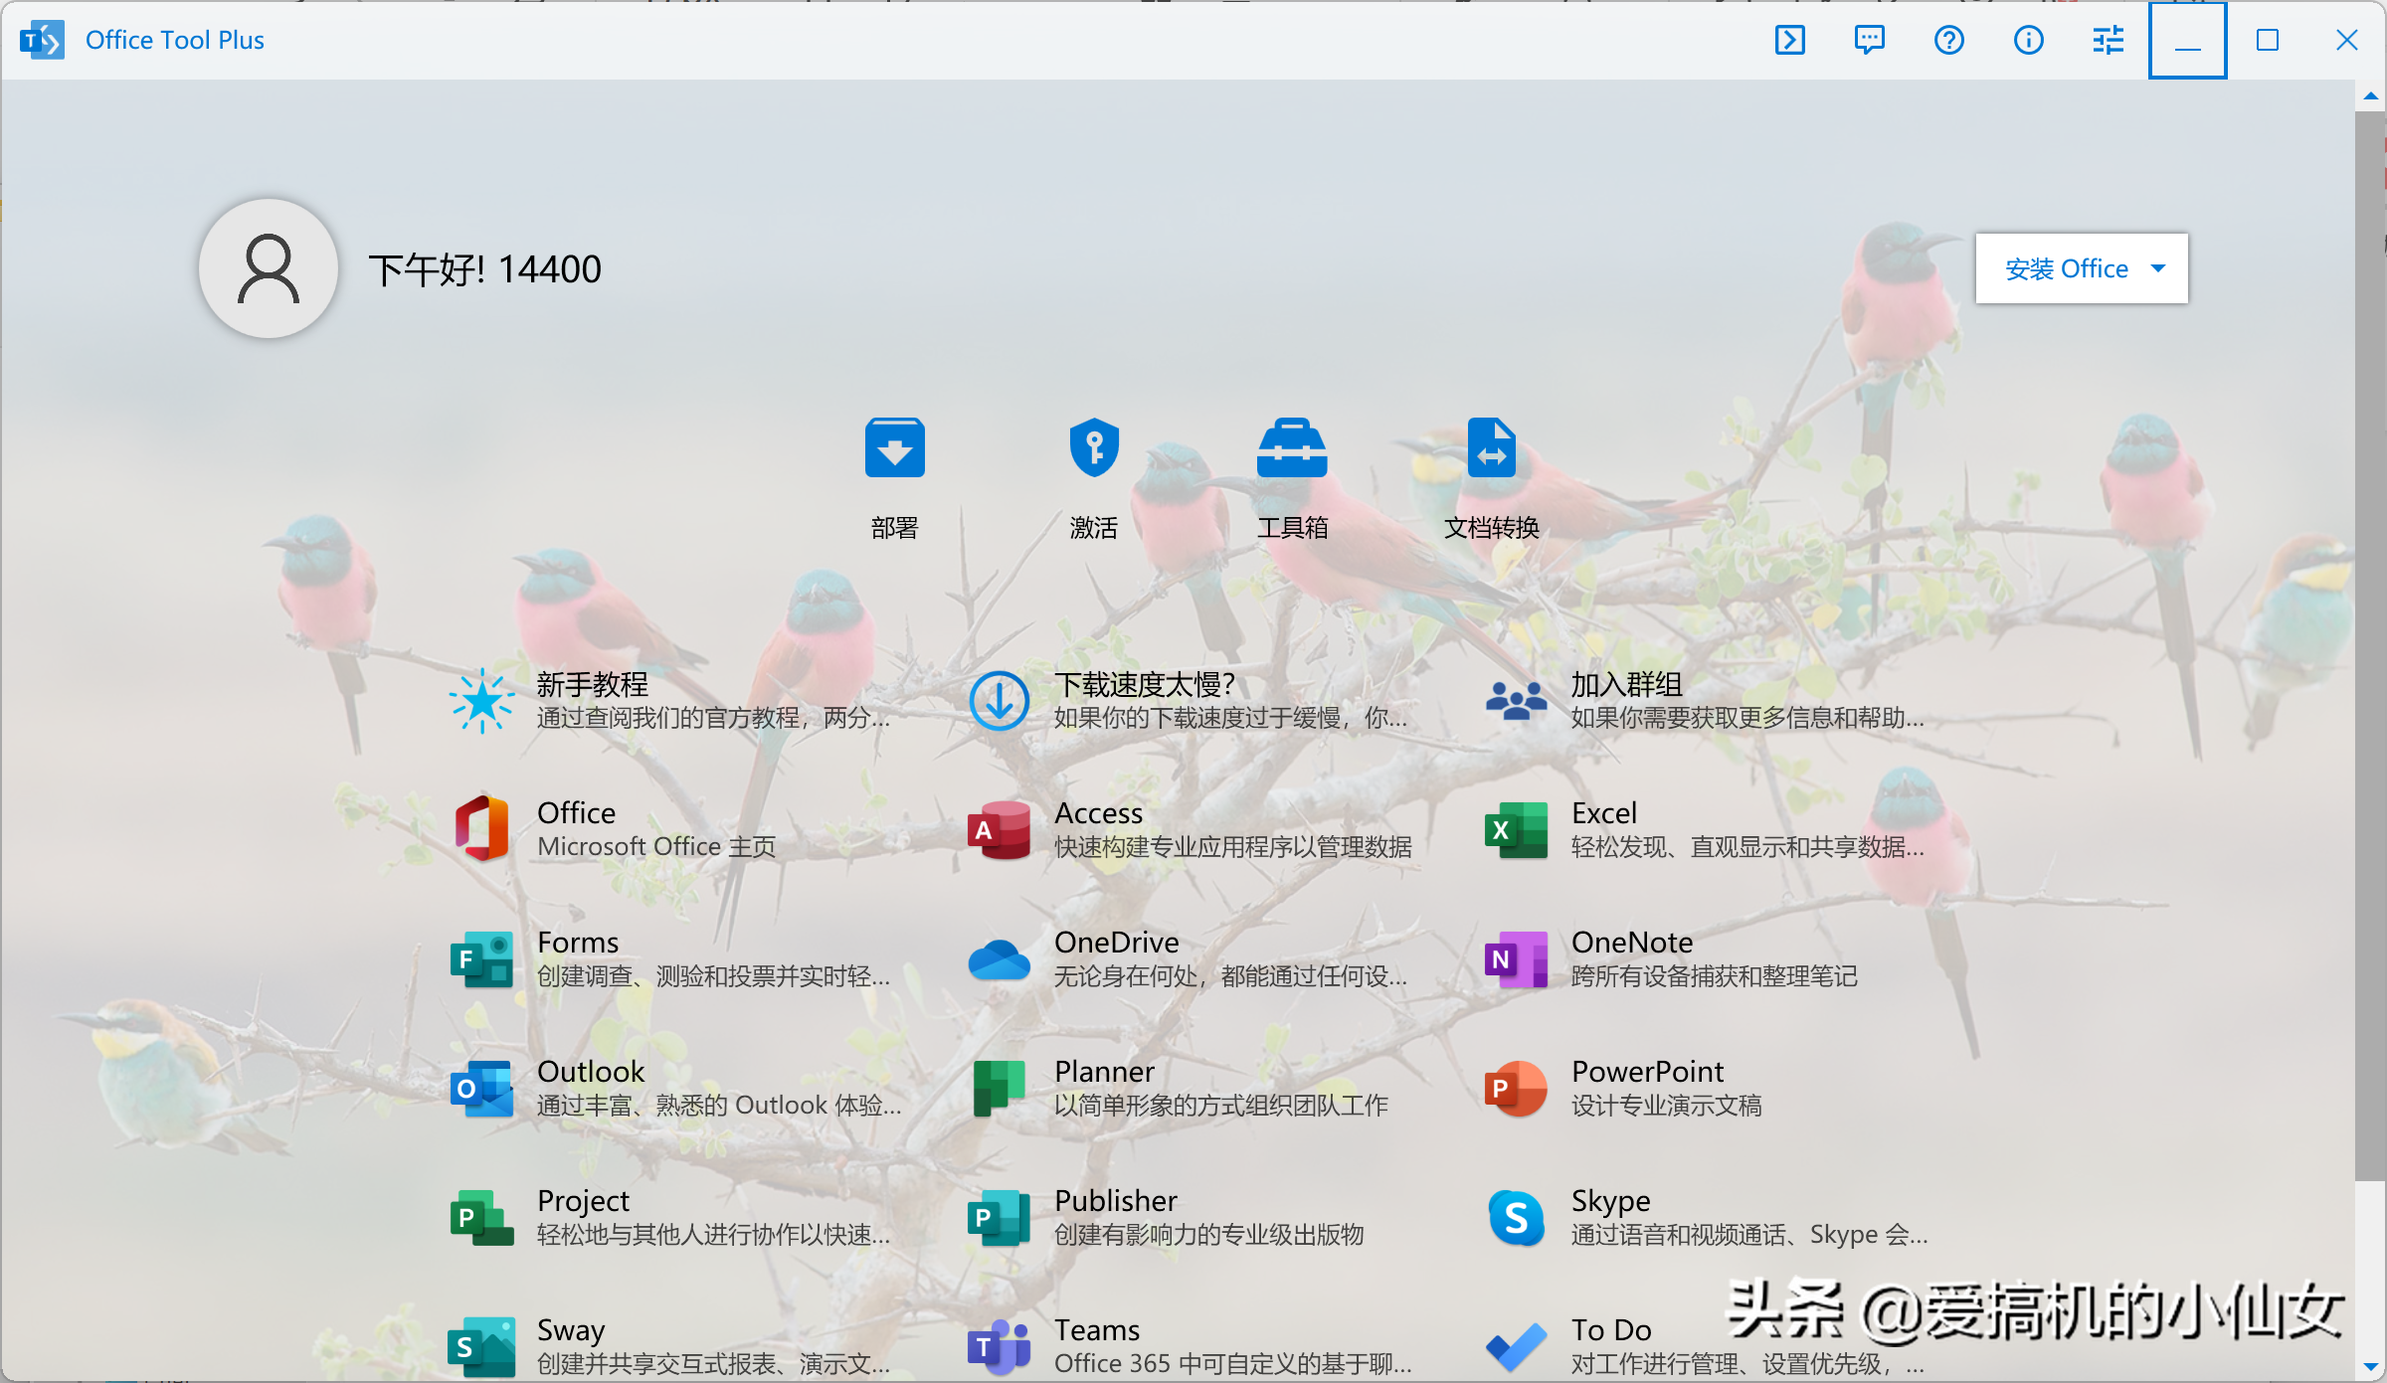Expand the 安装 Office dropdown arrow

(x=2157, y=268)
